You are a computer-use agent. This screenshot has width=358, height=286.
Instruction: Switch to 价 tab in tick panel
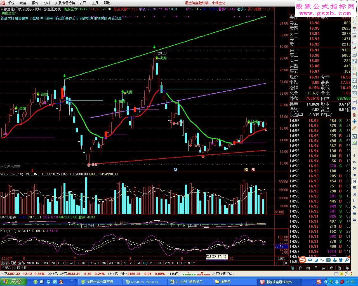[x=300, y=268]
